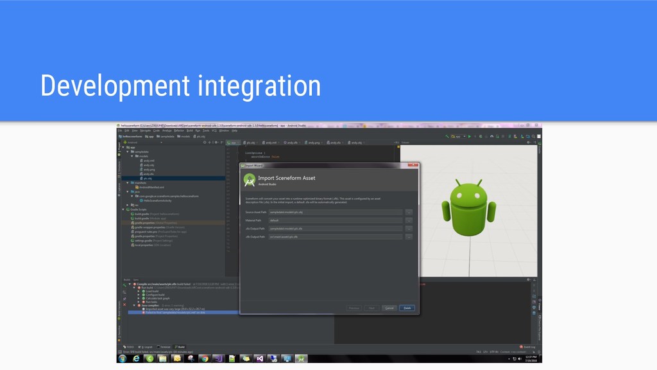
Task: Click the .sfb Output Path field
Action: click(335, 236)
